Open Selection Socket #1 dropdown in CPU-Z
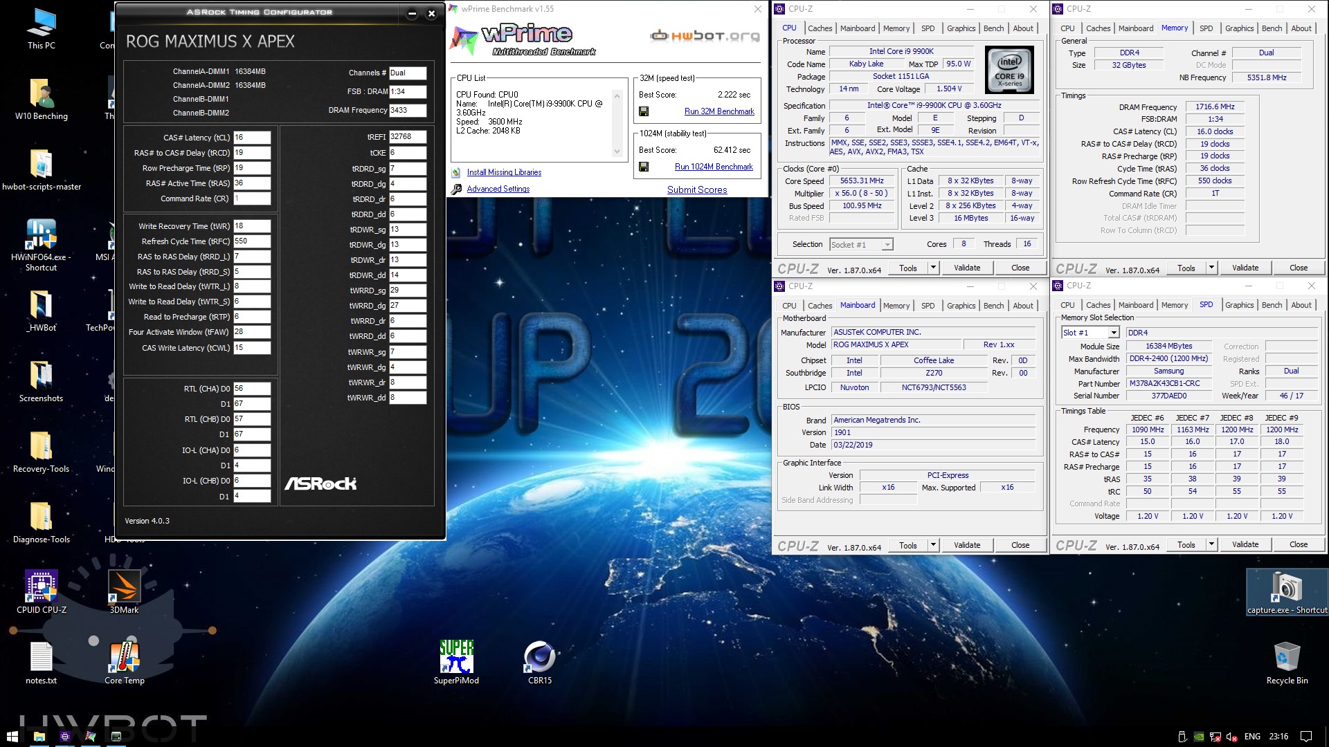 (x=861, y=244)
